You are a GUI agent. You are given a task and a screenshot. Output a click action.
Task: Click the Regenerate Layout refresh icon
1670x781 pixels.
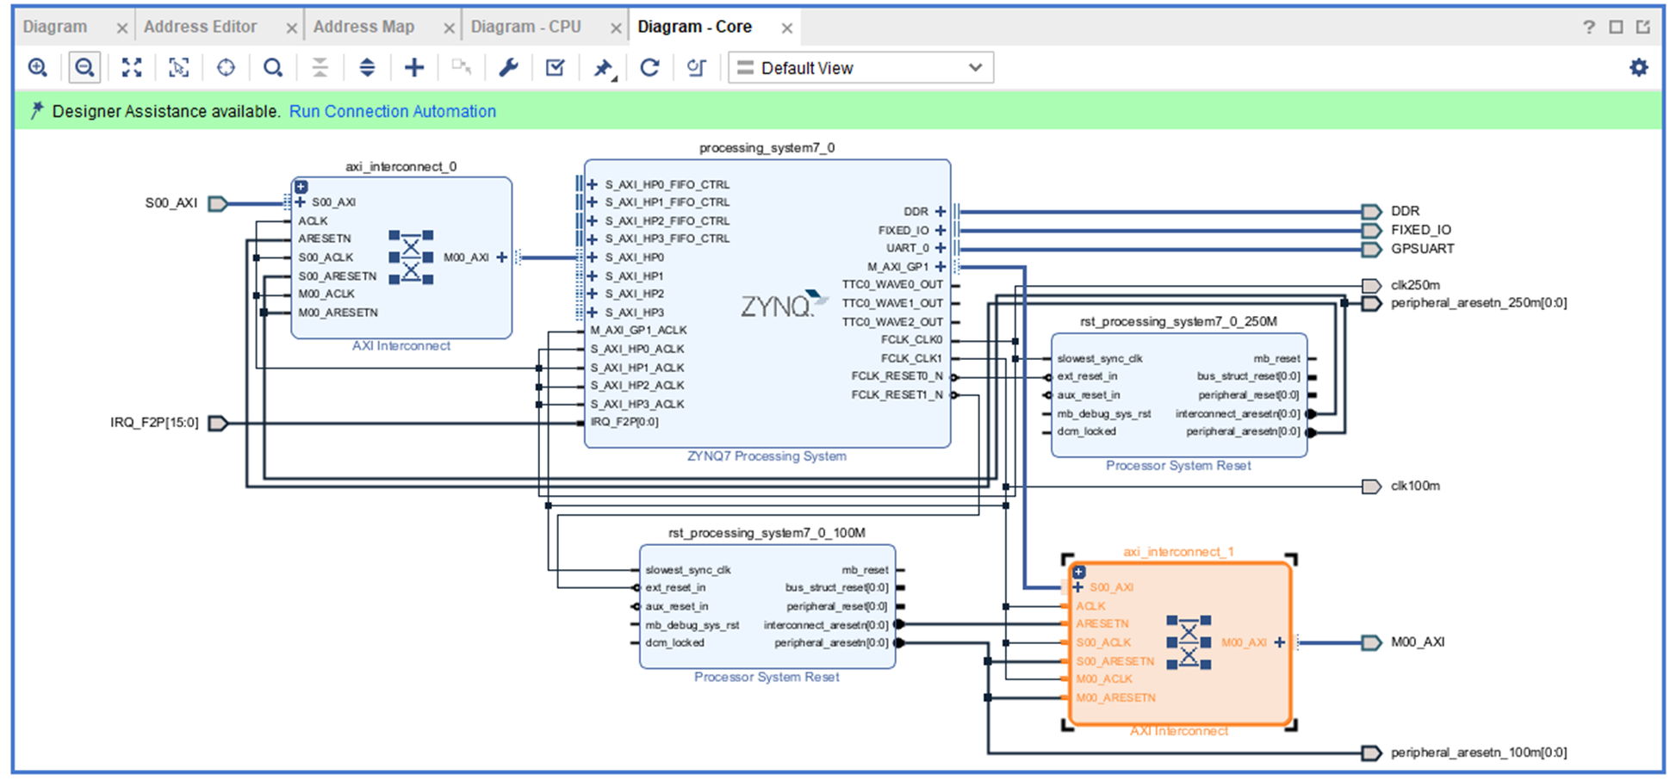click(649, 68)
